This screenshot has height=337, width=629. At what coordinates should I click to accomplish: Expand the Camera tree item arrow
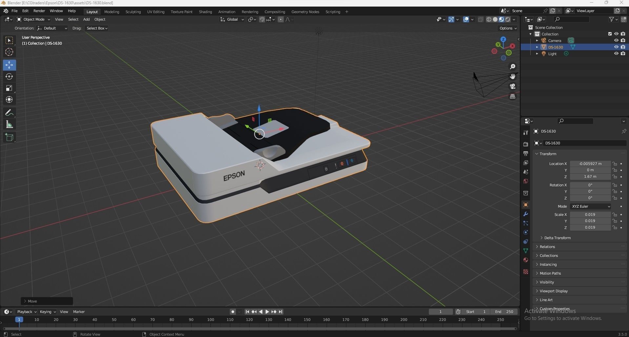(537, 41)
